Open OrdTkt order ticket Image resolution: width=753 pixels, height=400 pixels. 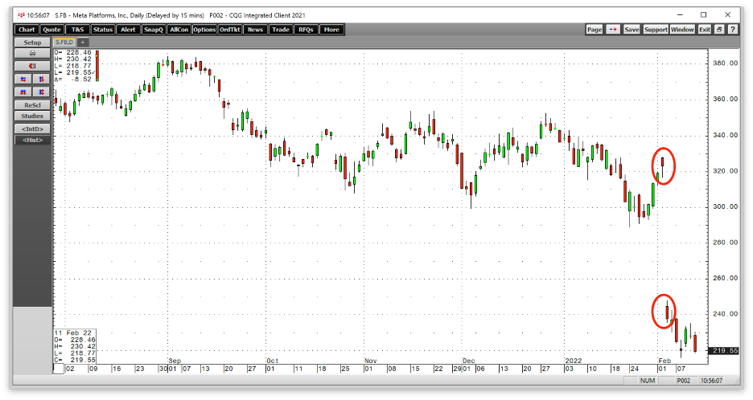230,30
